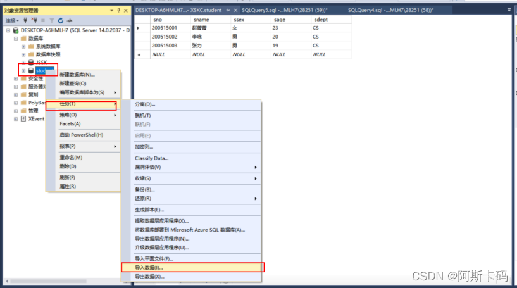Toggle auto-hide pin of Object Explorer panel

pyautogui.click(x=119, y=11)
